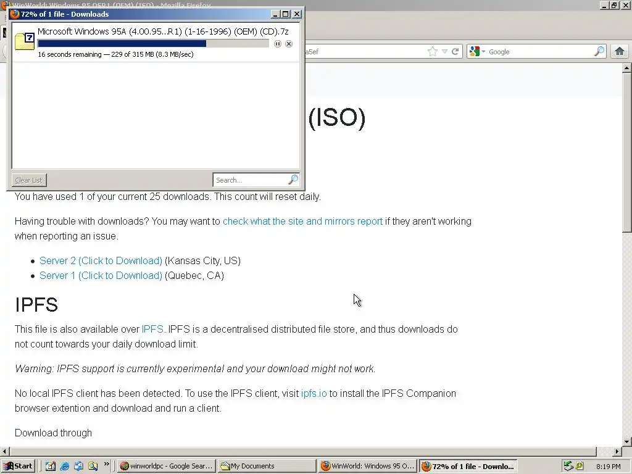The width and height of the screenshot is (632, 474).
Task: Download from Server 2 Kansas City
Action: coord(101,261)
